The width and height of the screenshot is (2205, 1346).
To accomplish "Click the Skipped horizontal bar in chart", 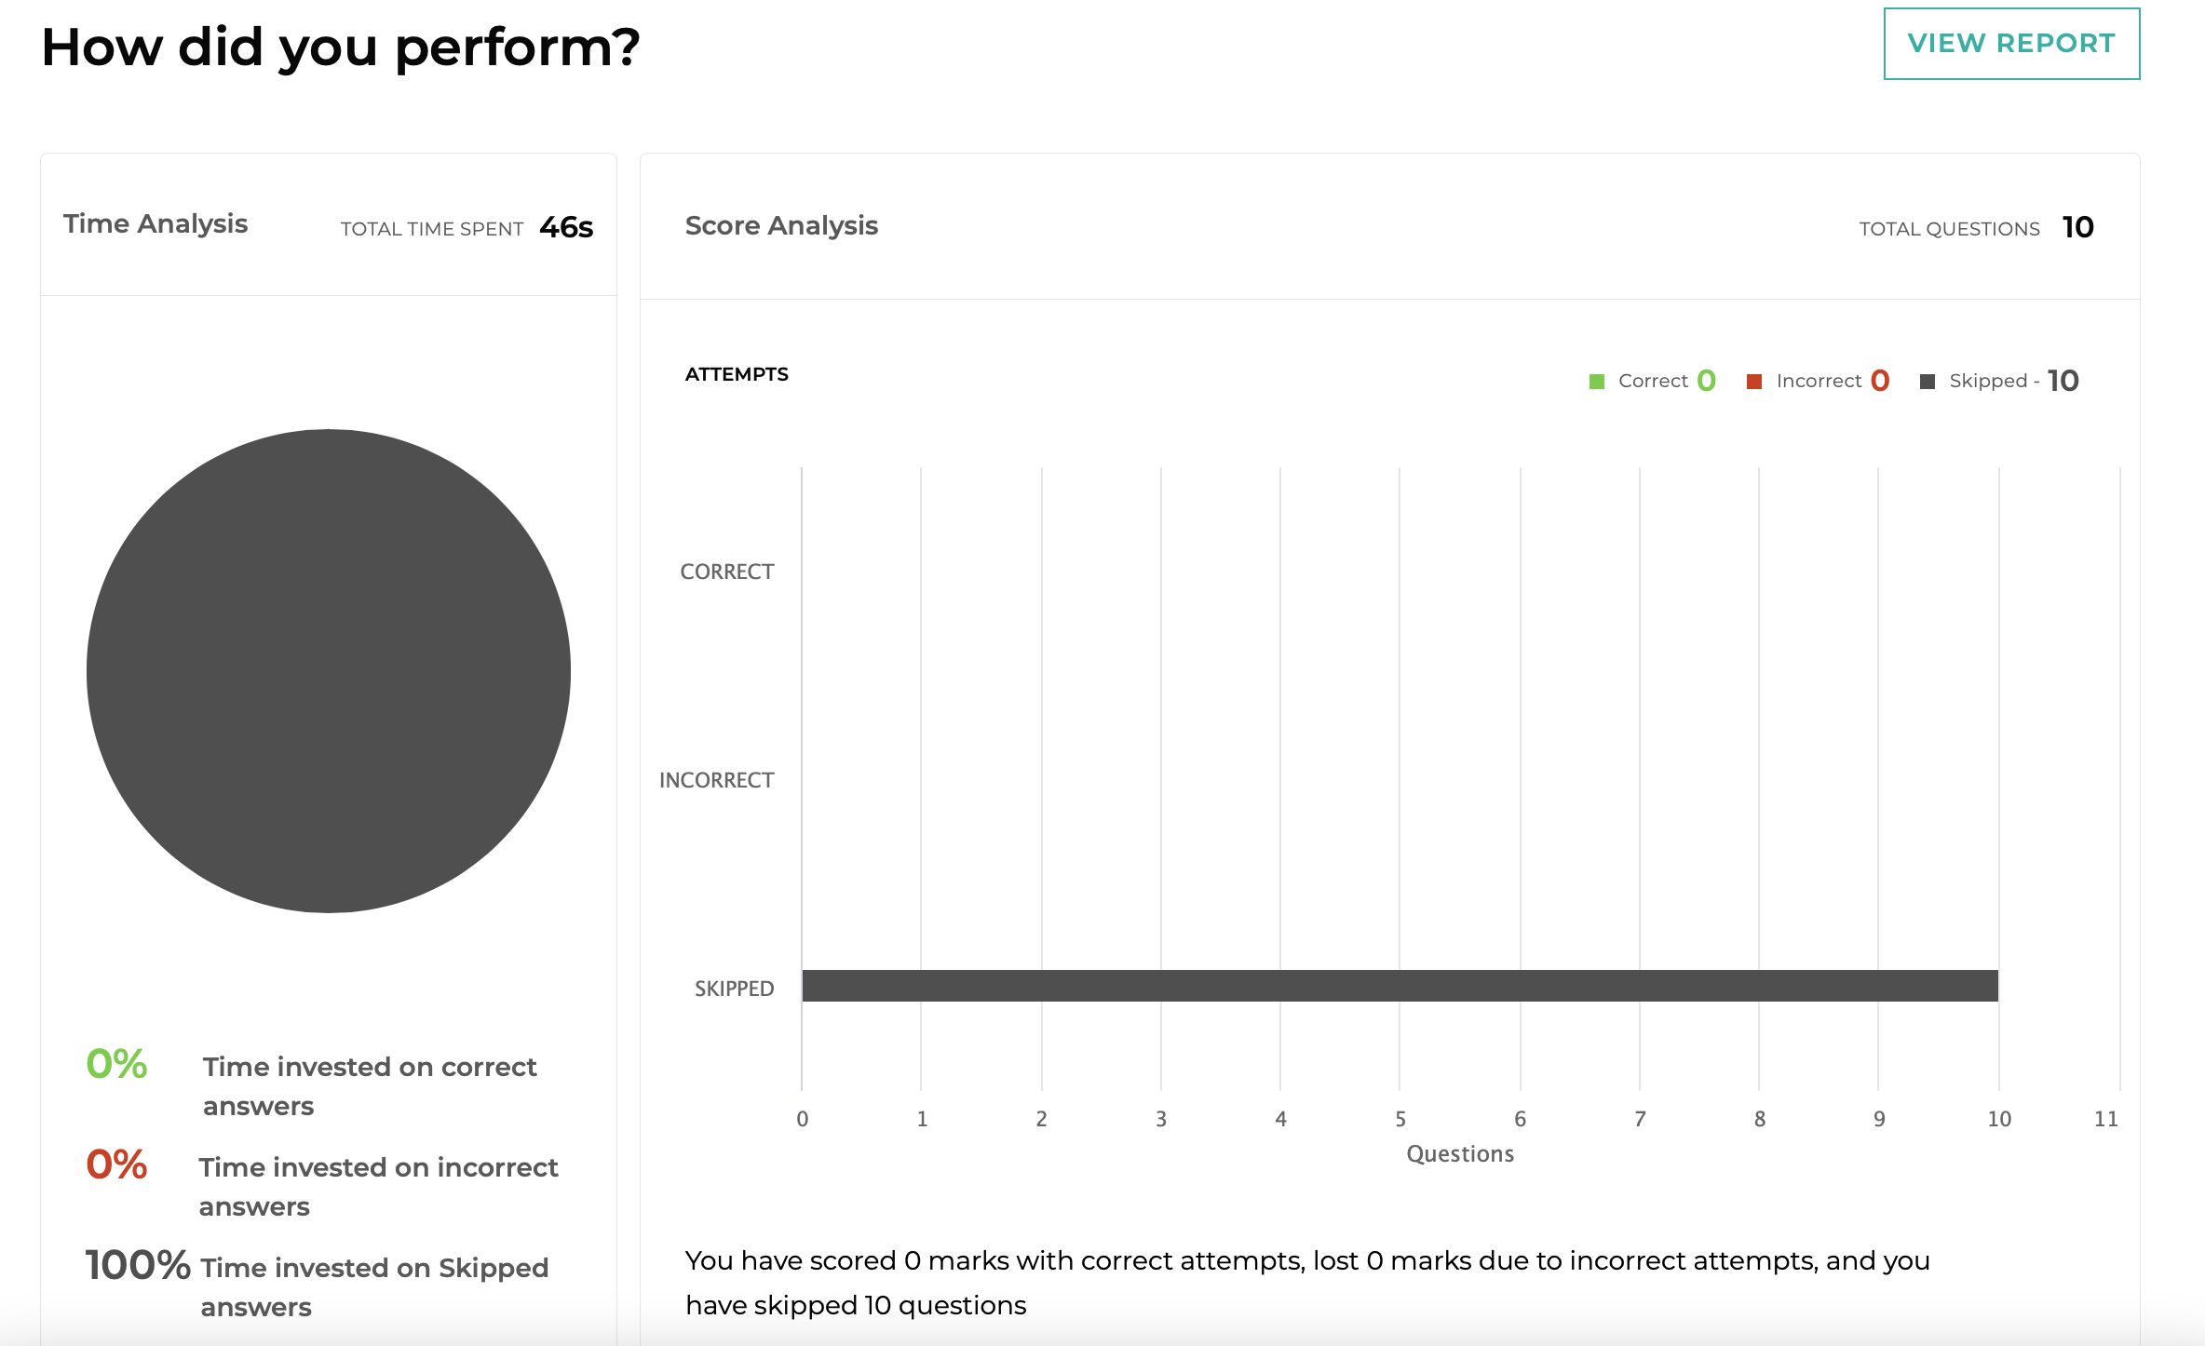I will 1400,986.
